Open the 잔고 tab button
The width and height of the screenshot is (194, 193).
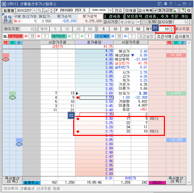coord(118,11)
